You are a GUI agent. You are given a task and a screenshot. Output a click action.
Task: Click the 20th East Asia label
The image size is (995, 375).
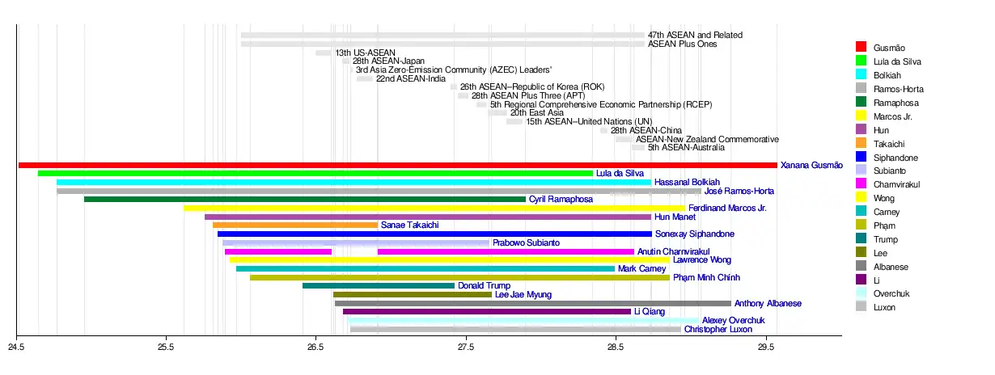pos(537,112)
